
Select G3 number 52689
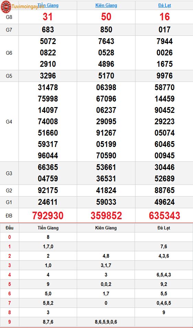(x=164, y=179)
